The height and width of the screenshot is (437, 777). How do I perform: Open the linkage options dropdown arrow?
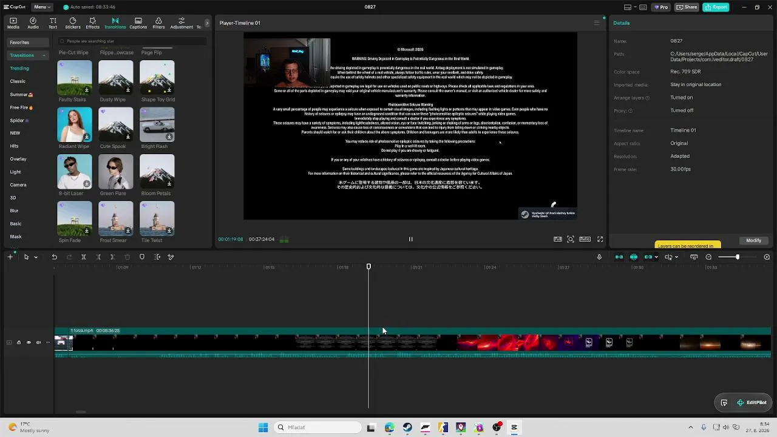[656, 257]
